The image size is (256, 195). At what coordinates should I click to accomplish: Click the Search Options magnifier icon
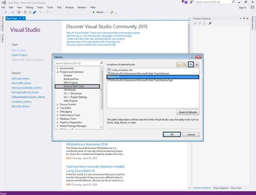101,63
